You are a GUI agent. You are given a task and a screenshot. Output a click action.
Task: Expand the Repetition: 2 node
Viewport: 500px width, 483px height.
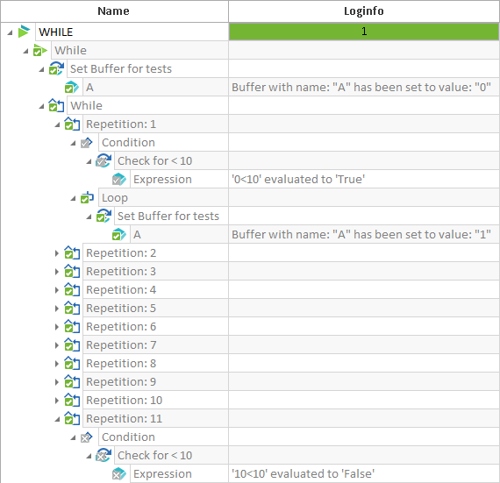(x=57, y=253)
